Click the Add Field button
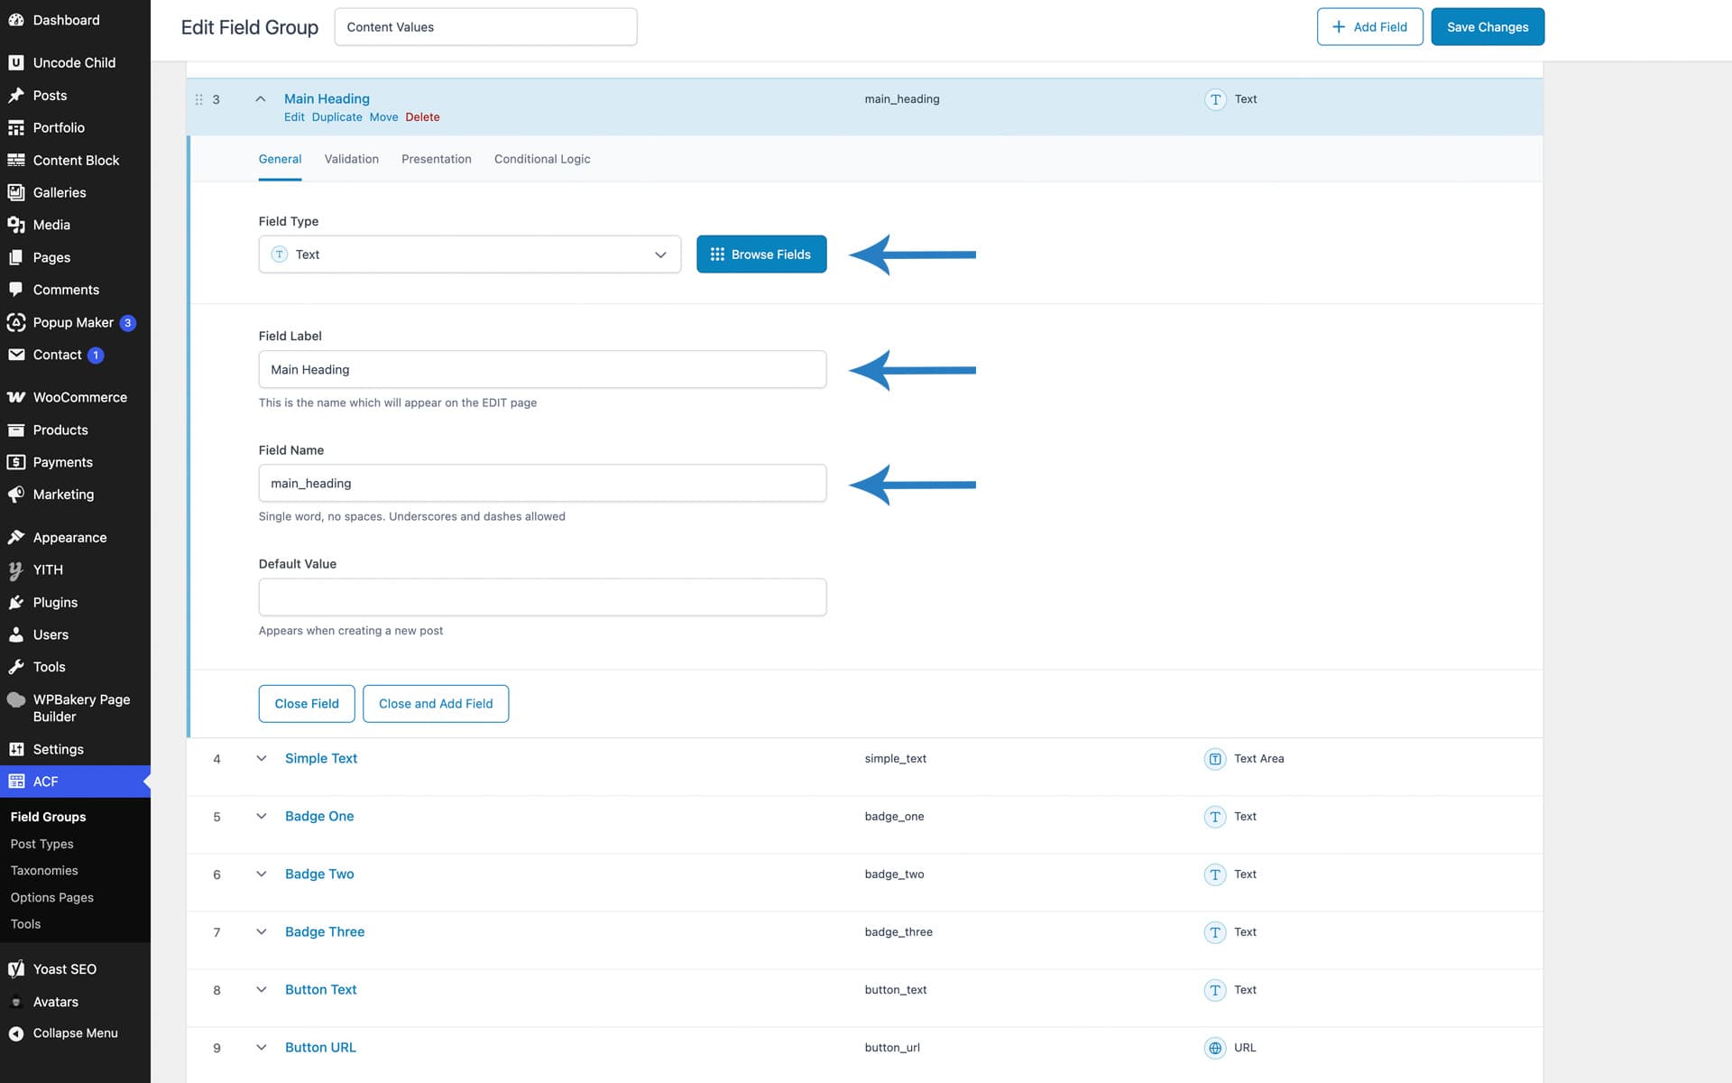 pos(1369,27)
